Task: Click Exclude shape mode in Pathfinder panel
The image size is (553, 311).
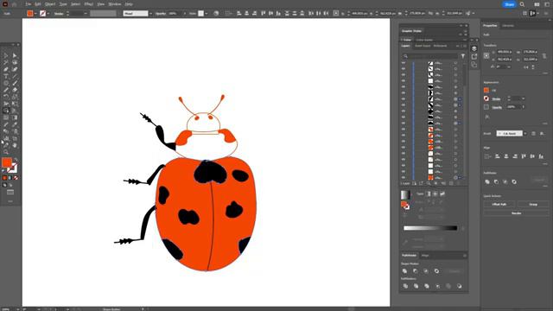Action: (x=436, y=270)
